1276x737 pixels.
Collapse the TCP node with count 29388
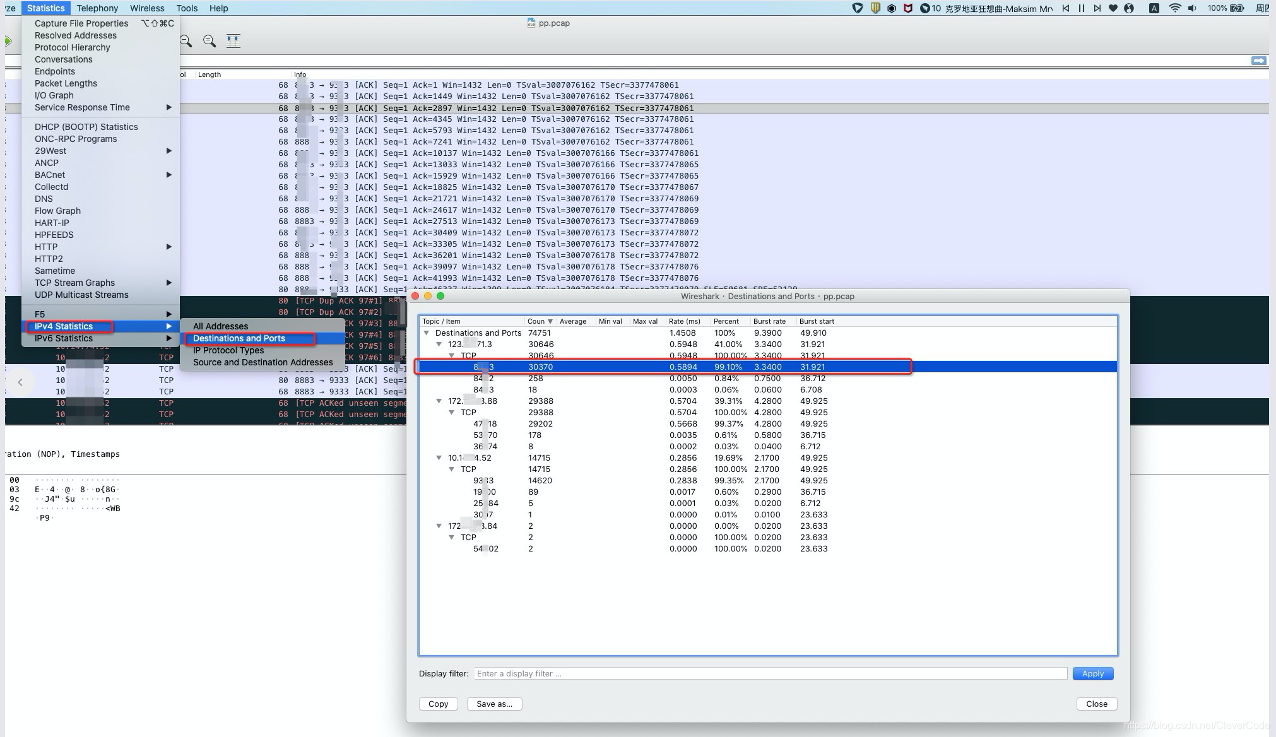point(452,412)
